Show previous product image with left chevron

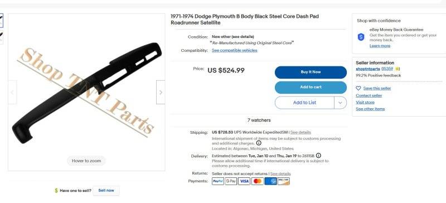(x=12, y=92)
